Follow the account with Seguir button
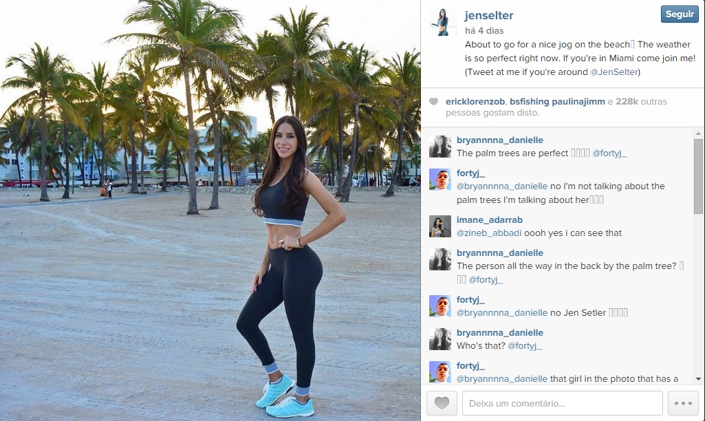This screenshot has width=705, height=421. point(680,14)
